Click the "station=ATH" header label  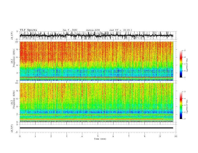pos(93,30)
